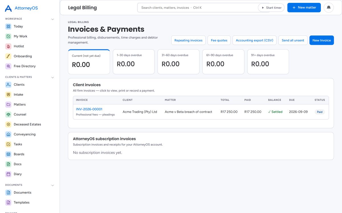Open Repeating invoices
Screen dimensions: 342x213
[188, 40]
